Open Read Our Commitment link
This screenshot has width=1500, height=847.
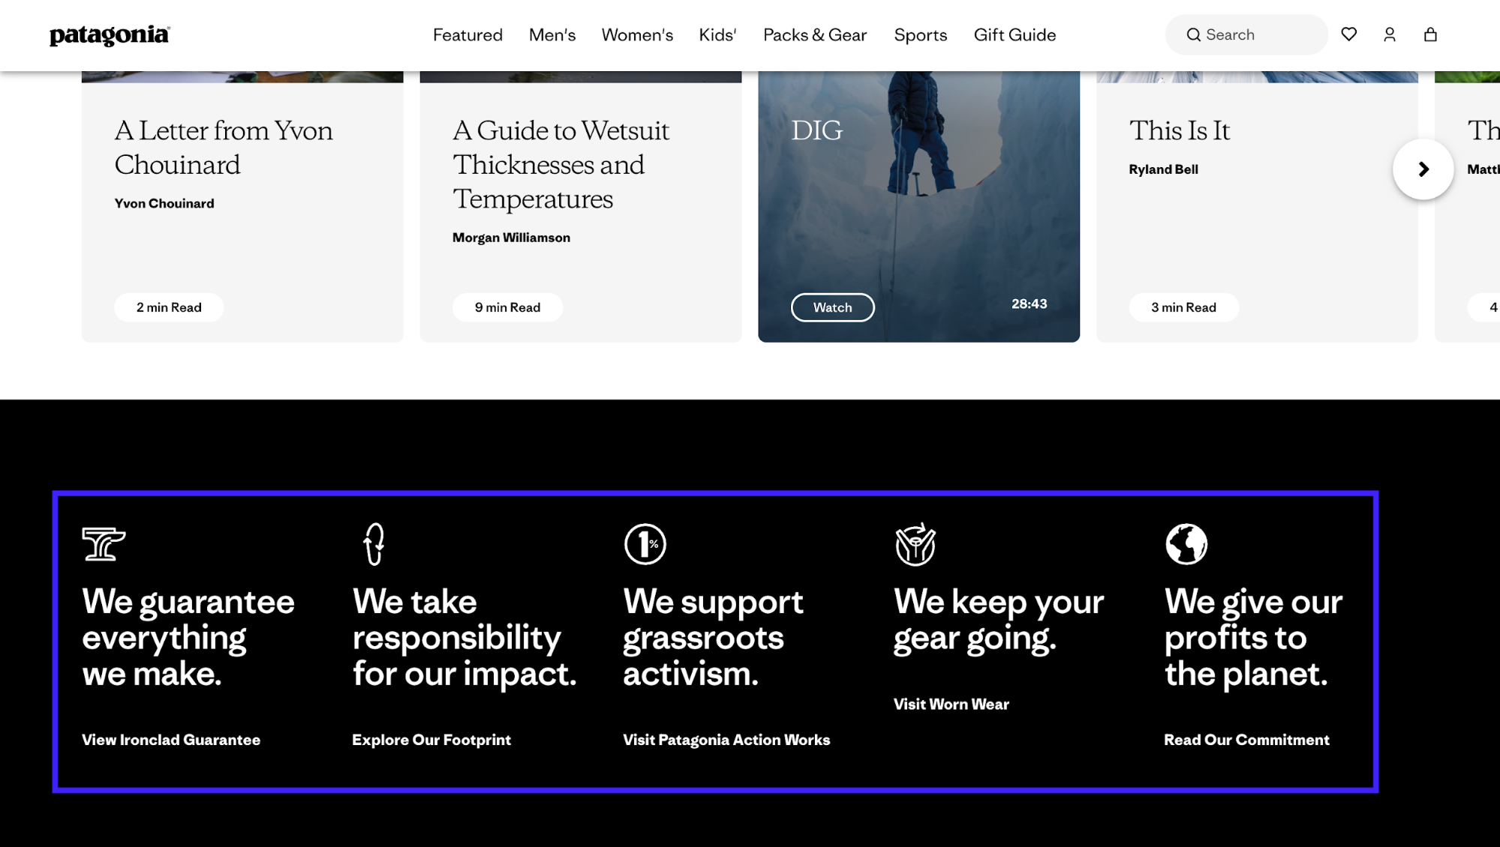click(x=1246, y=740)
